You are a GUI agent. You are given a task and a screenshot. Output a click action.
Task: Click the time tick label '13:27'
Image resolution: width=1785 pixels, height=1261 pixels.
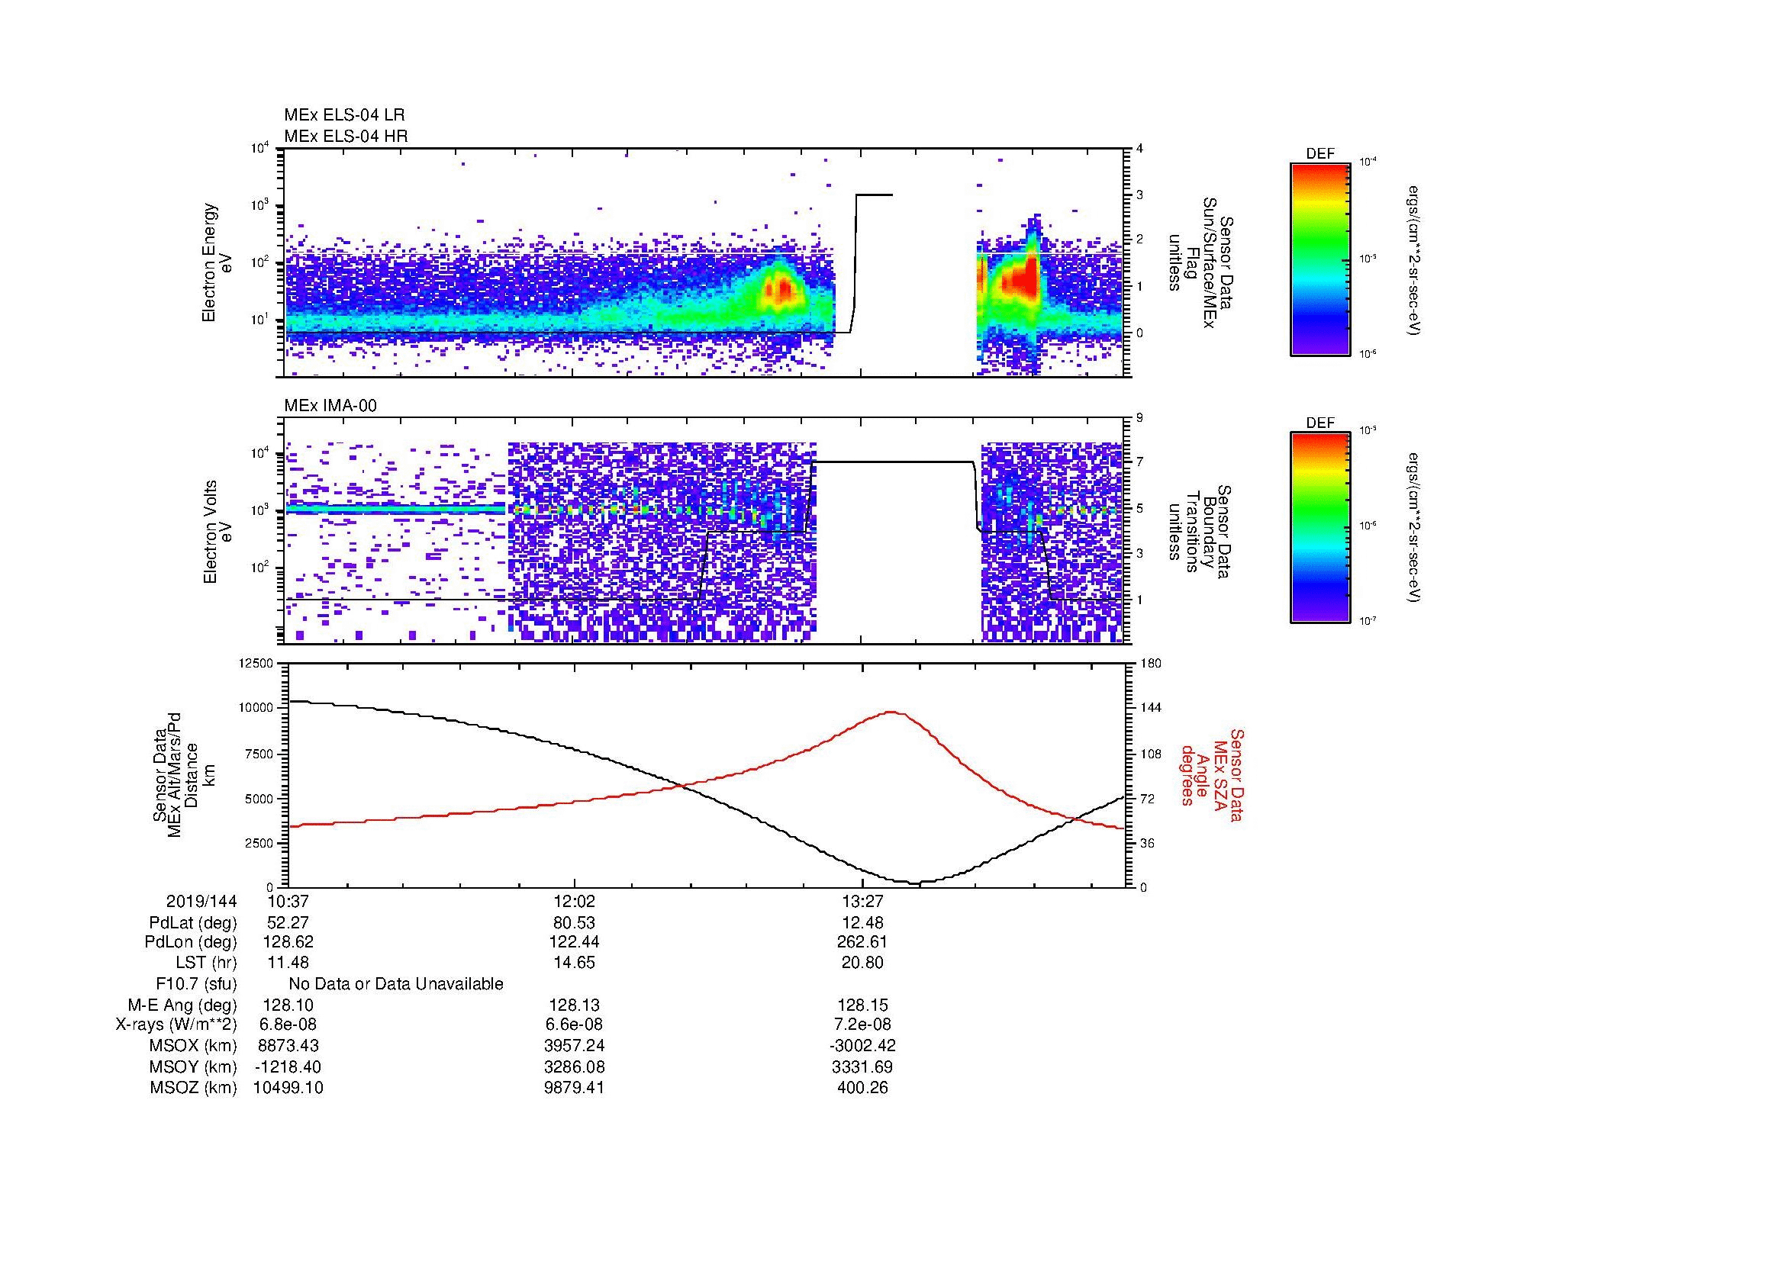(x=863, y=901)
